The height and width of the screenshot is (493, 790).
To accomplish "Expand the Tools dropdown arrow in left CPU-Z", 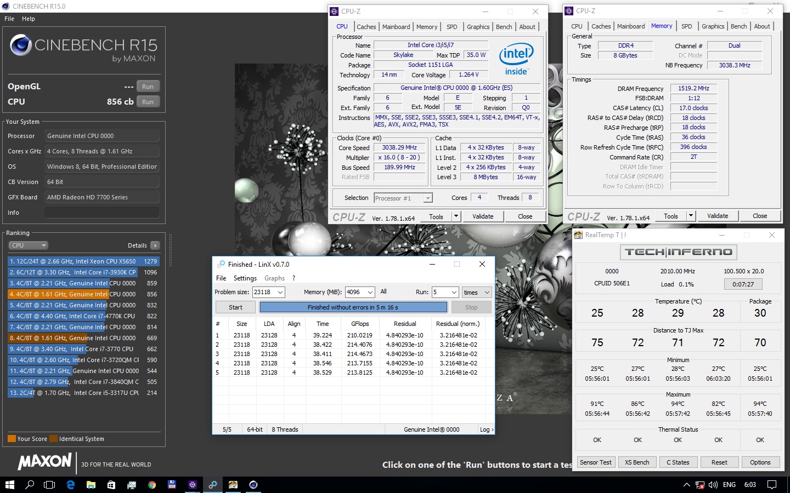I will pyautogui.click(x=456, y=216).
